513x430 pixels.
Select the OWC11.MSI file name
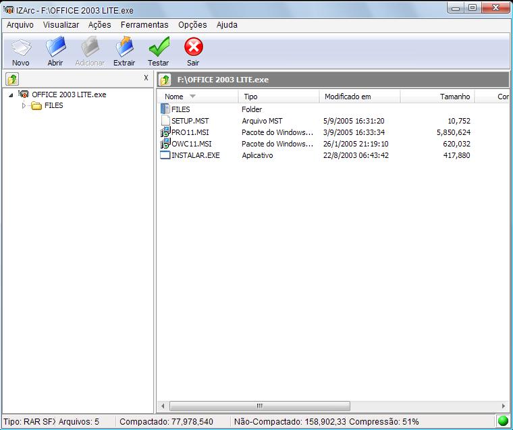point(192,144)
